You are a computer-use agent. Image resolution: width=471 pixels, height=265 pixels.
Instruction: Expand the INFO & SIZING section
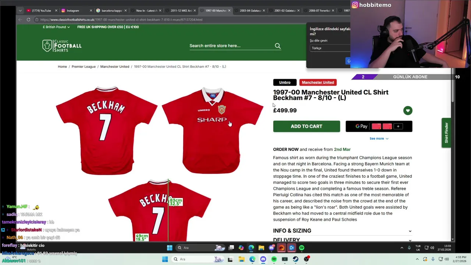[x=343, y=231]
